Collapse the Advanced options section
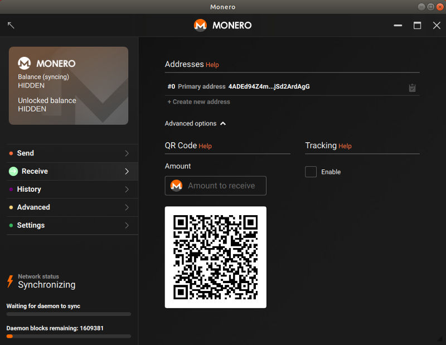The height and width of the screenshot is (345, 446). click(223, 123)
